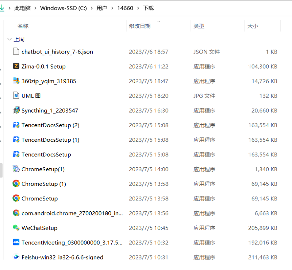292x270 pixels.
Task: Click the TencentMeeting installer icon
Action: (x=16, y=242)
